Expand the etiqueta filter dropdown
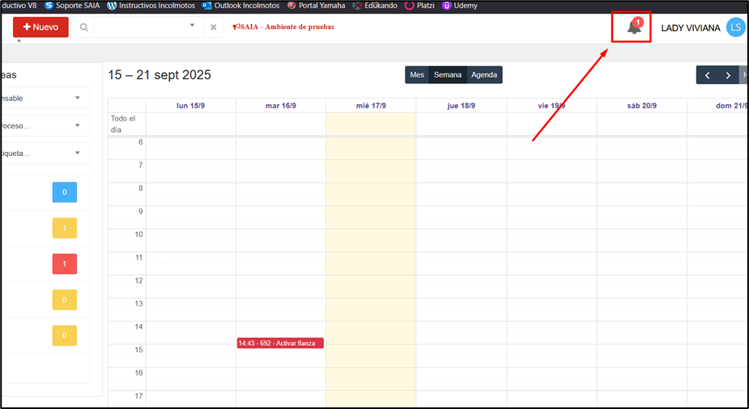749x409 pixels. tap(78, 154)
